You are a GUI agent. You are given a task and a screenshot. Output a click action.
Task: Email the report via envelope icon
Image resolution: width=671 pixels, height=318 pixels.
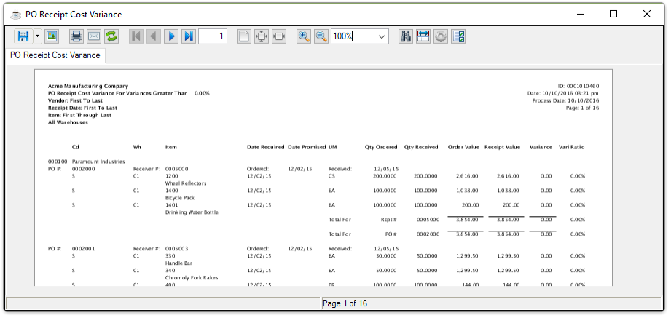(94, 36)
